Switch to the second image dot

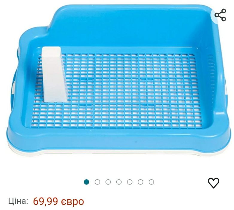tap(97, 182)
